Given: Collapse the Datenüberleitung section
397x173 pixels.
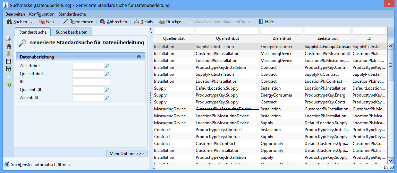Looking at the screenshot, I should [139, 57].
